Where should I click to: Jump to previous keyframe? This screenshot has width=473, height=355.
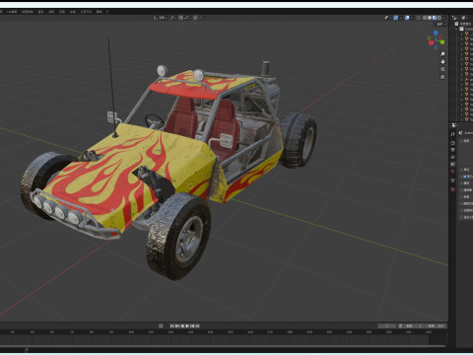click(x=176, y=325)
